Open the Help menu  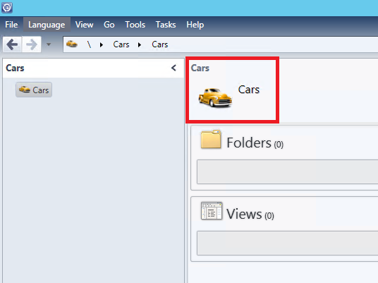click(x=195, y=25)
